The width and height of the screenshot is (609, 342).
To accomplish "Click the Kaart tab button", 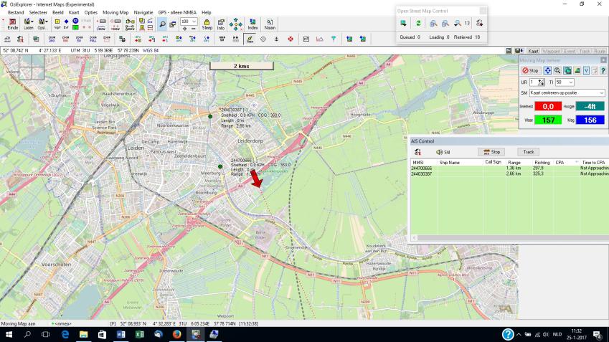I will coord(533,51).
